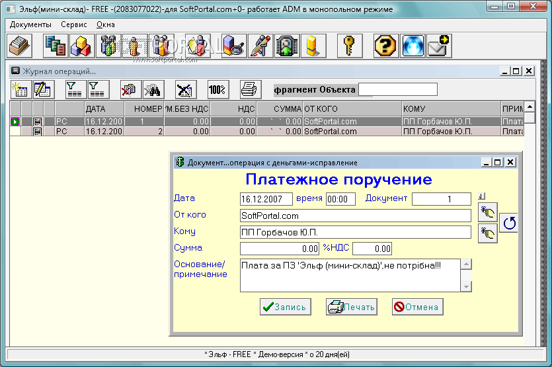Create a new journal record
The height and width of the screenshot is (367, 552).
(20, 89)
